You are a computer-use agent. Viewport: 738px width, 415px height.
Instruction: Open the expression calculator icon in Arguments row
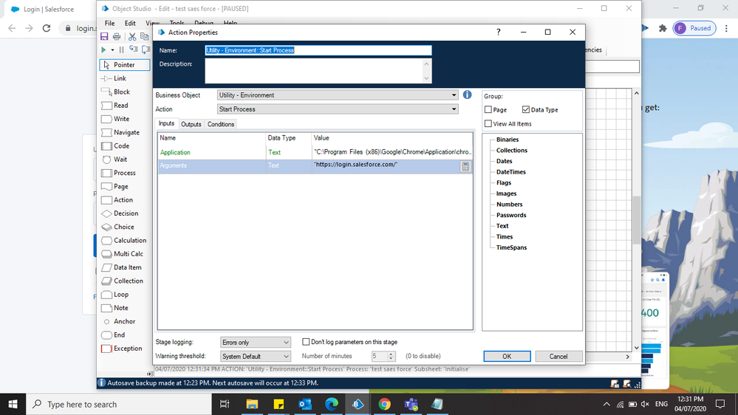tap(465, 166)
